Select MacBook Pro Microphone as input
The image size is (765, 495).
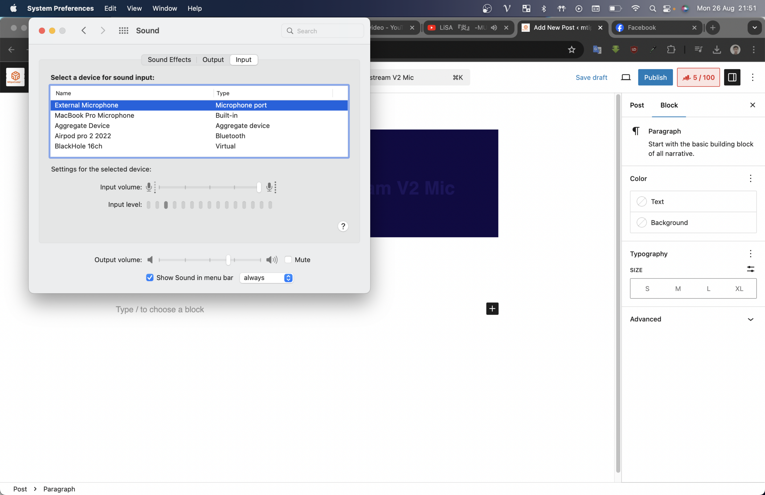(94, 115)
